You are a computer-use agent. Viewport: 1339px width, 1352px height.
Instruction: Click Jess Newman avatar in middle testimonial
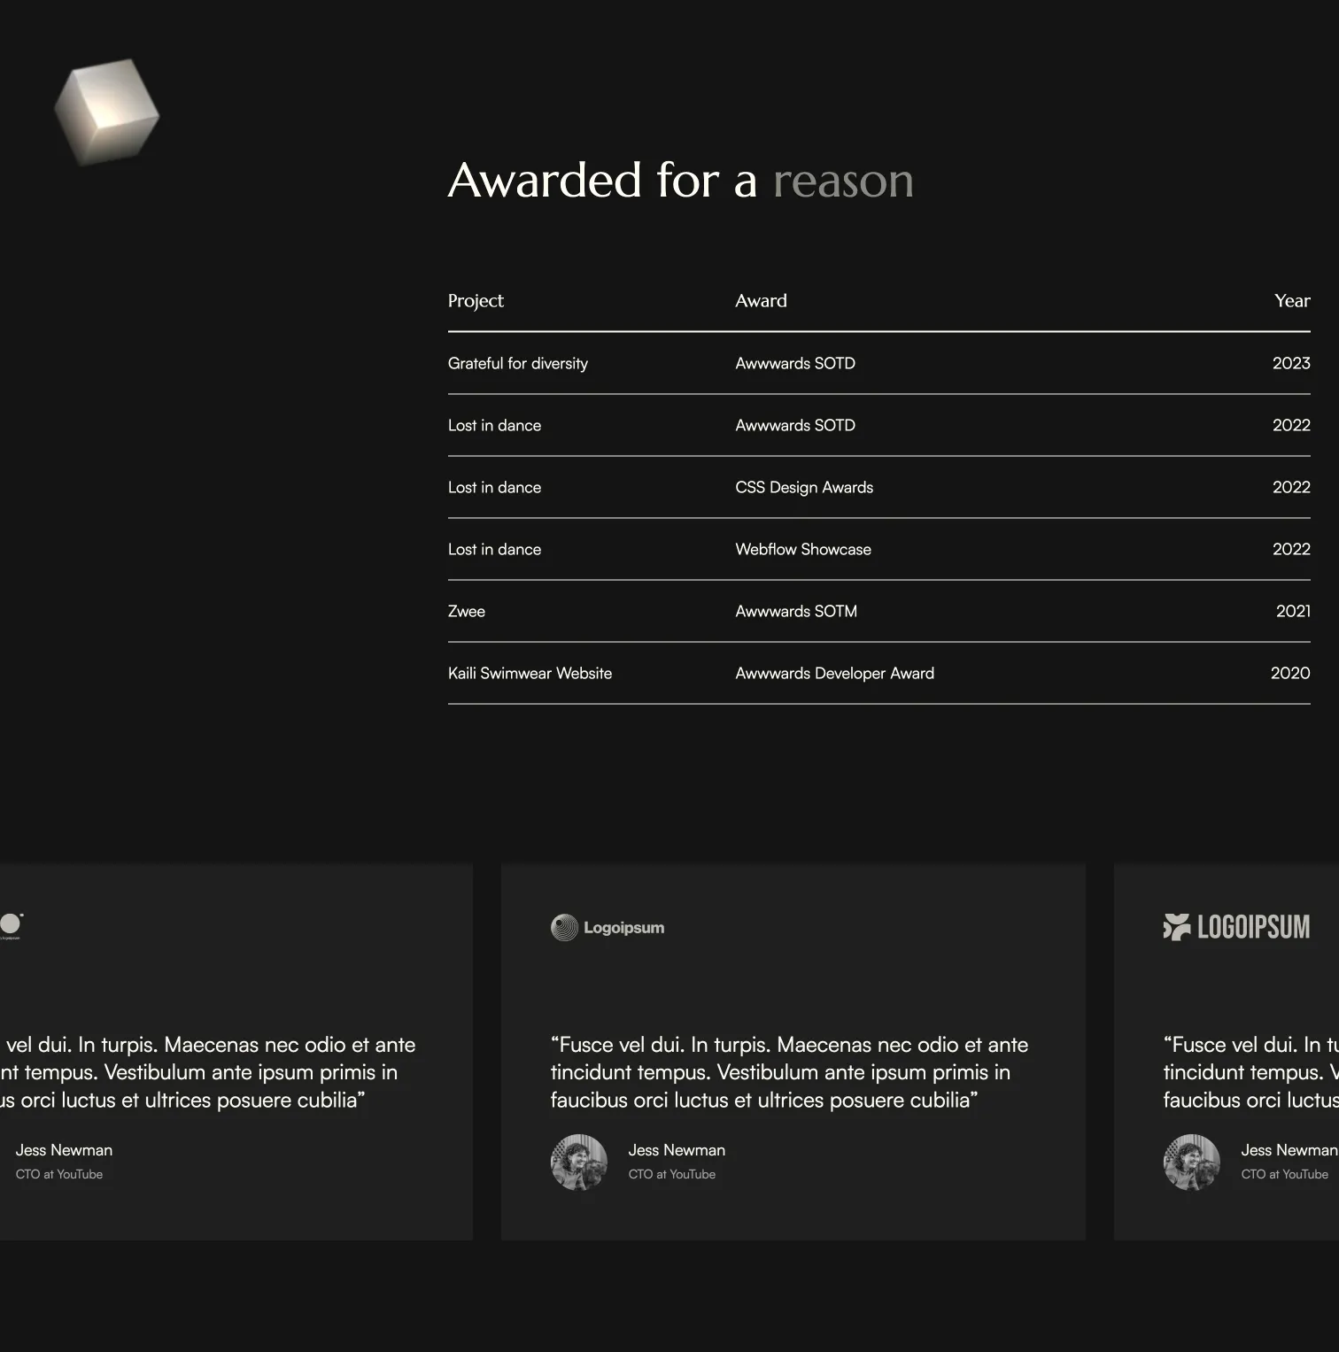(579, 1162)
